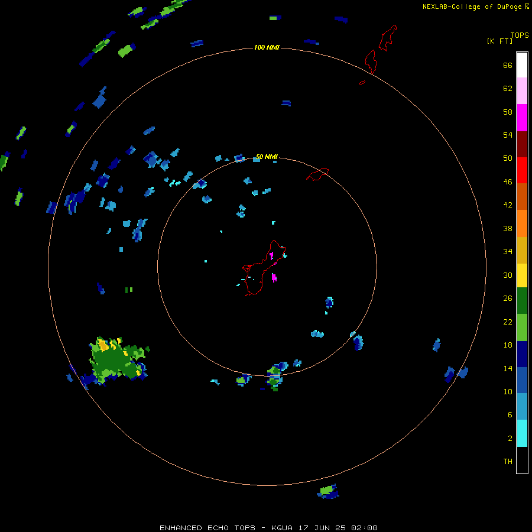532x532 pixels.
Task: Click the '100 NMI' range ring label
Action: [x=267, y=47]
